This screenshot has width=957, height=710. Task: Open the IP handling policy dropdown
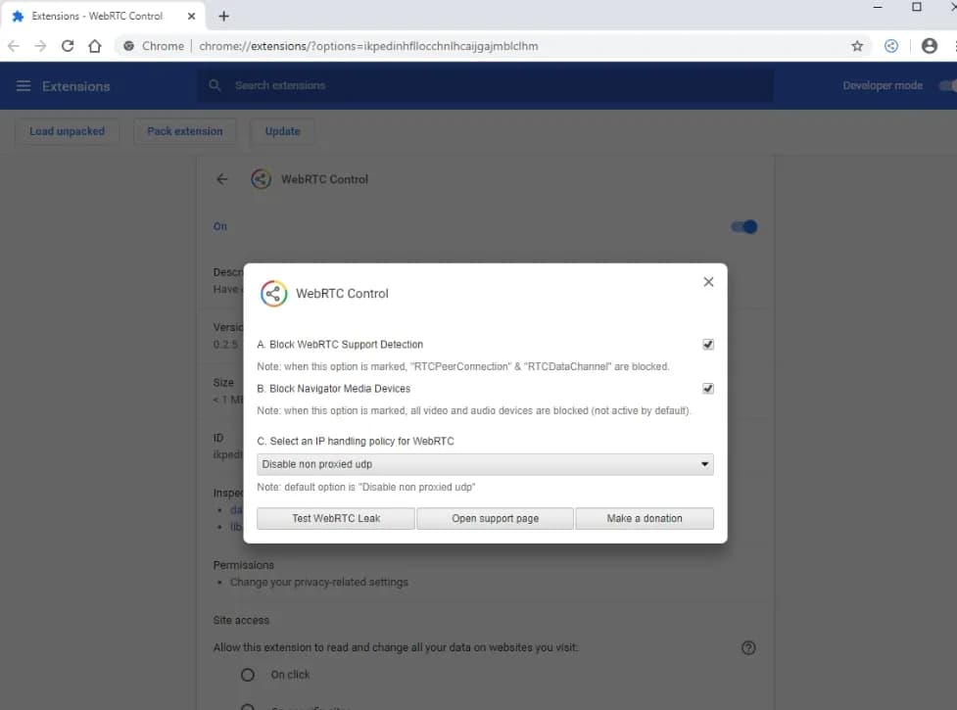click(x=484, y=464)
